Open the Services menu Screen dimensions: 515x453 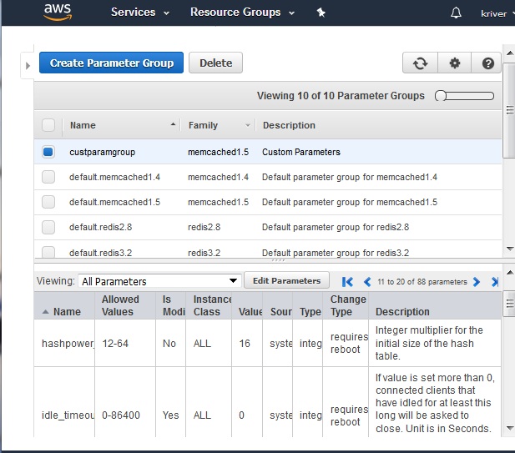tap(140, 13)
